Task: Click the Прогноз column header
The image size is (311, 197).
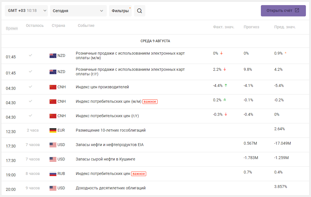Action: pyautogui.click(x=251, y=27)
